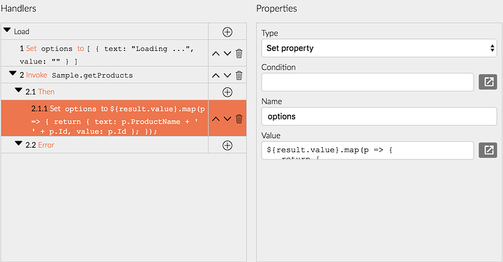Open the Type dropdown showing Set property
The width and height of the screenshot is (503, 262).
379,48
